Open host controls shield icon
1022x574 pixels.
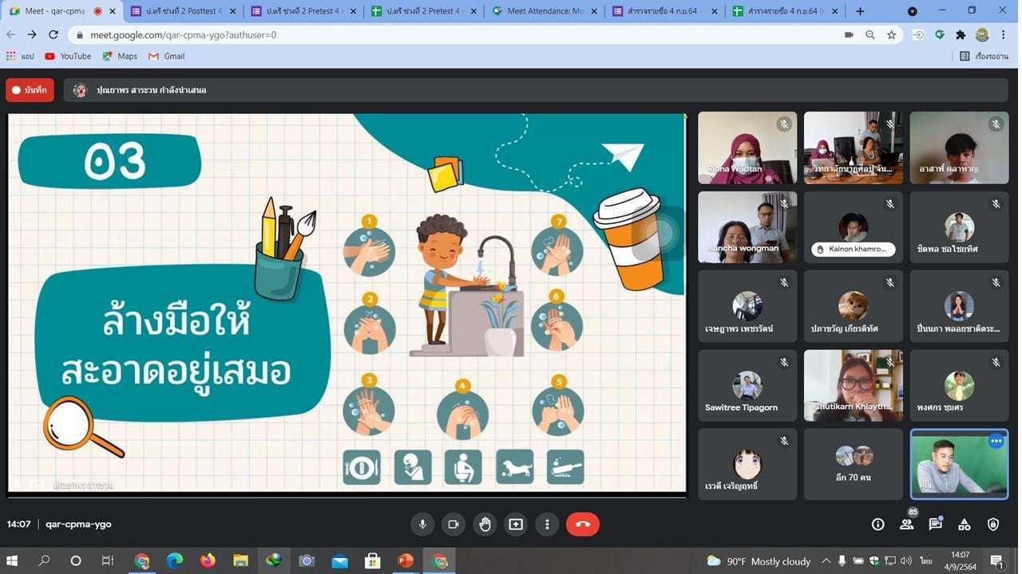click(x=993, y=524)
